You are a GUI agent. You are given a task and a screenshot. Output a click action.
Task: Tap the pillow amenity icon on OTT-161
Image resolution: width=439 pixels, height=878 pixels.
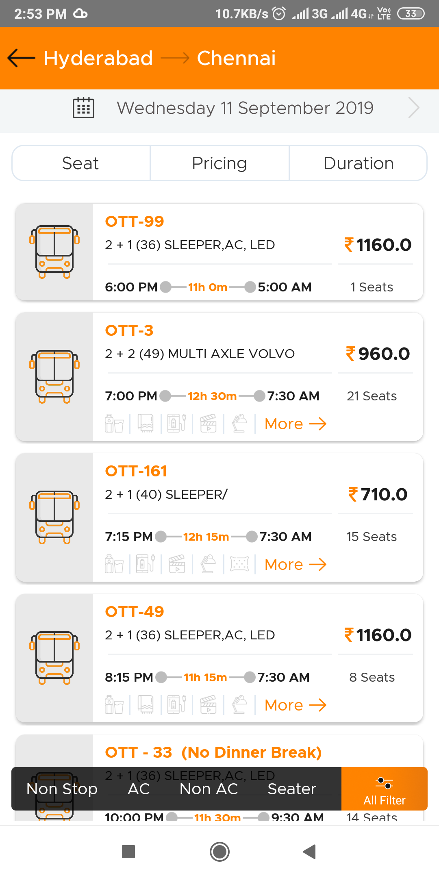(239, 564)
